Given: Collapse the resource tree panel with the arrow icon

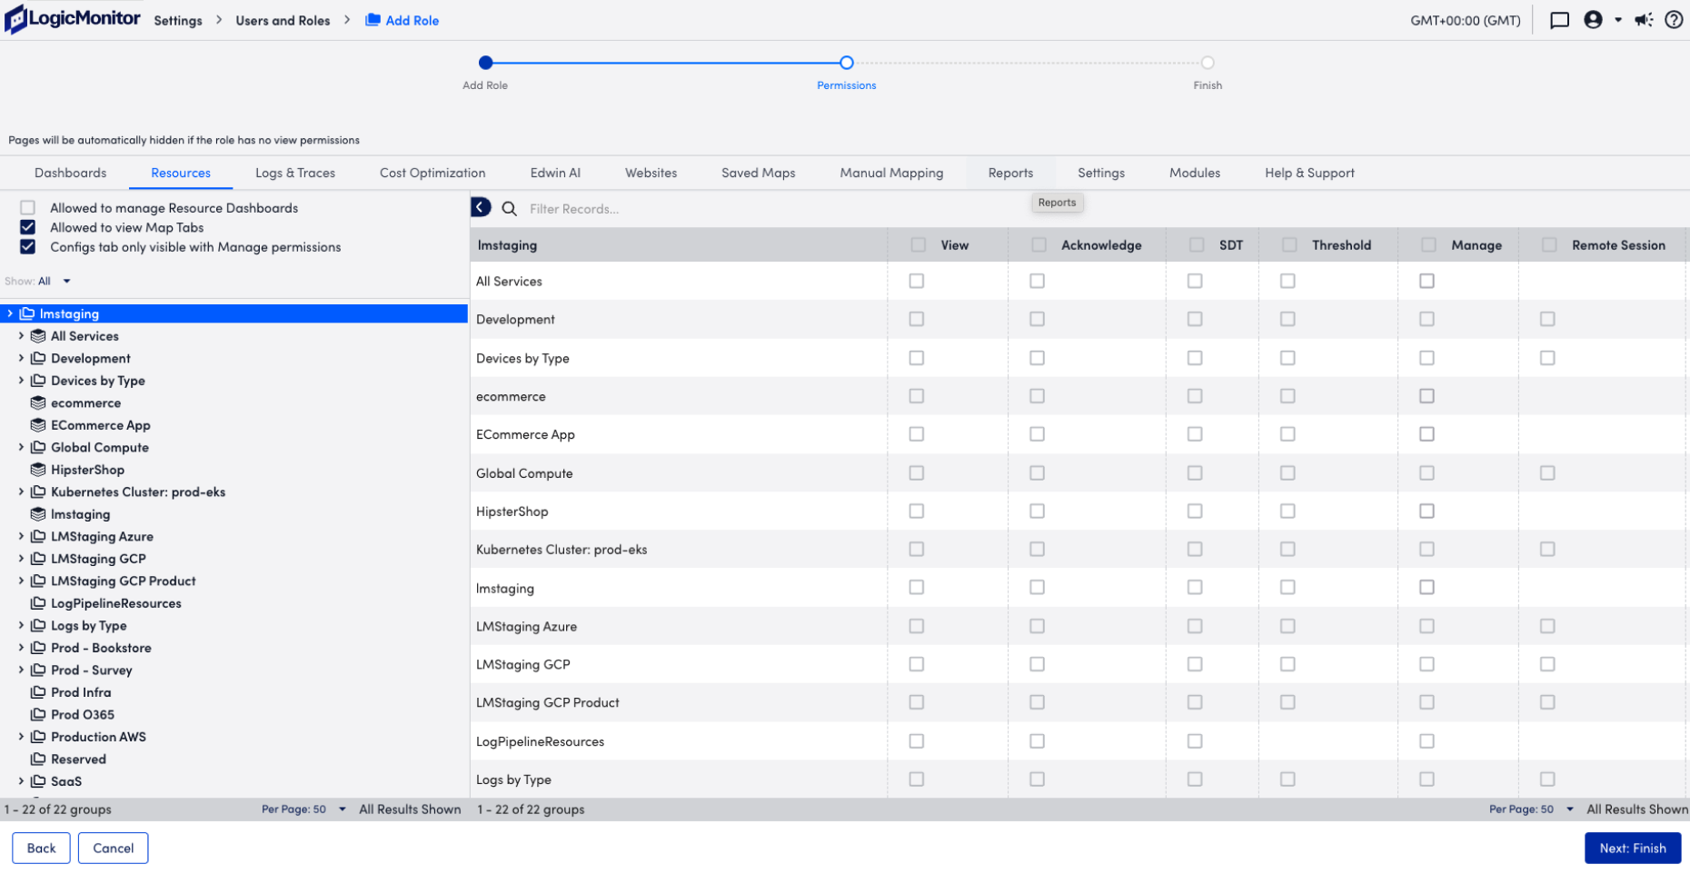Looking at the screenshot, I should coord(480,207).
